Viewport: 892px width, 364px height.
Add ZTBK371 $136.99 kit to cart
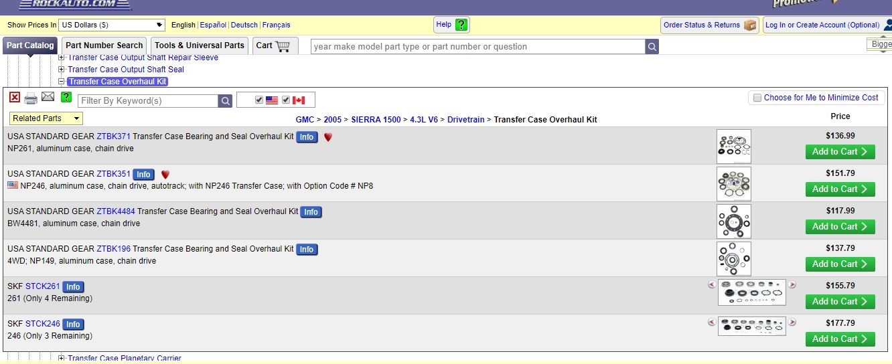coord(840,152)
